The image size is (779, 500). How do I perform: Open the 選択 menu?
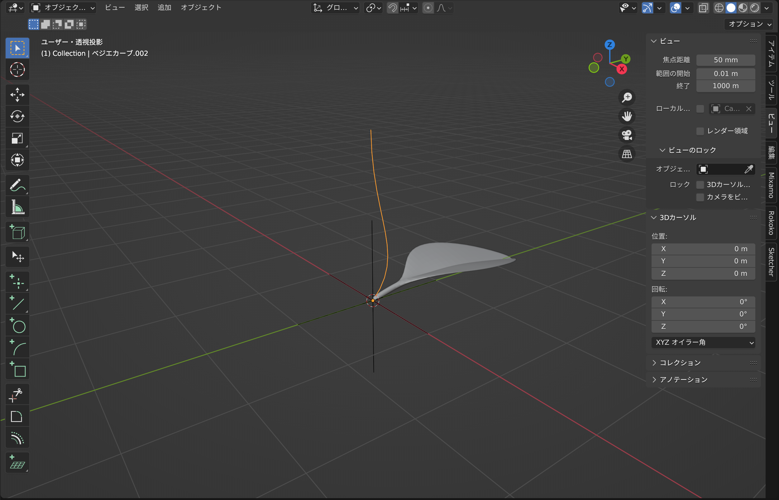[141, 8]
